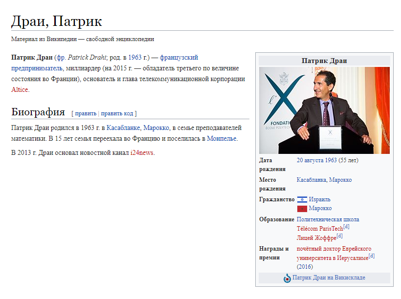
Task: Open the 'Лицей Жоффре' red link
Action: 316,238
